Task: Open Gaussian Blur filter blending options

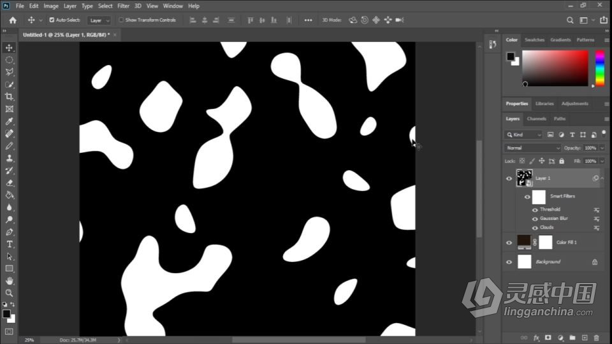Action: 597,219
